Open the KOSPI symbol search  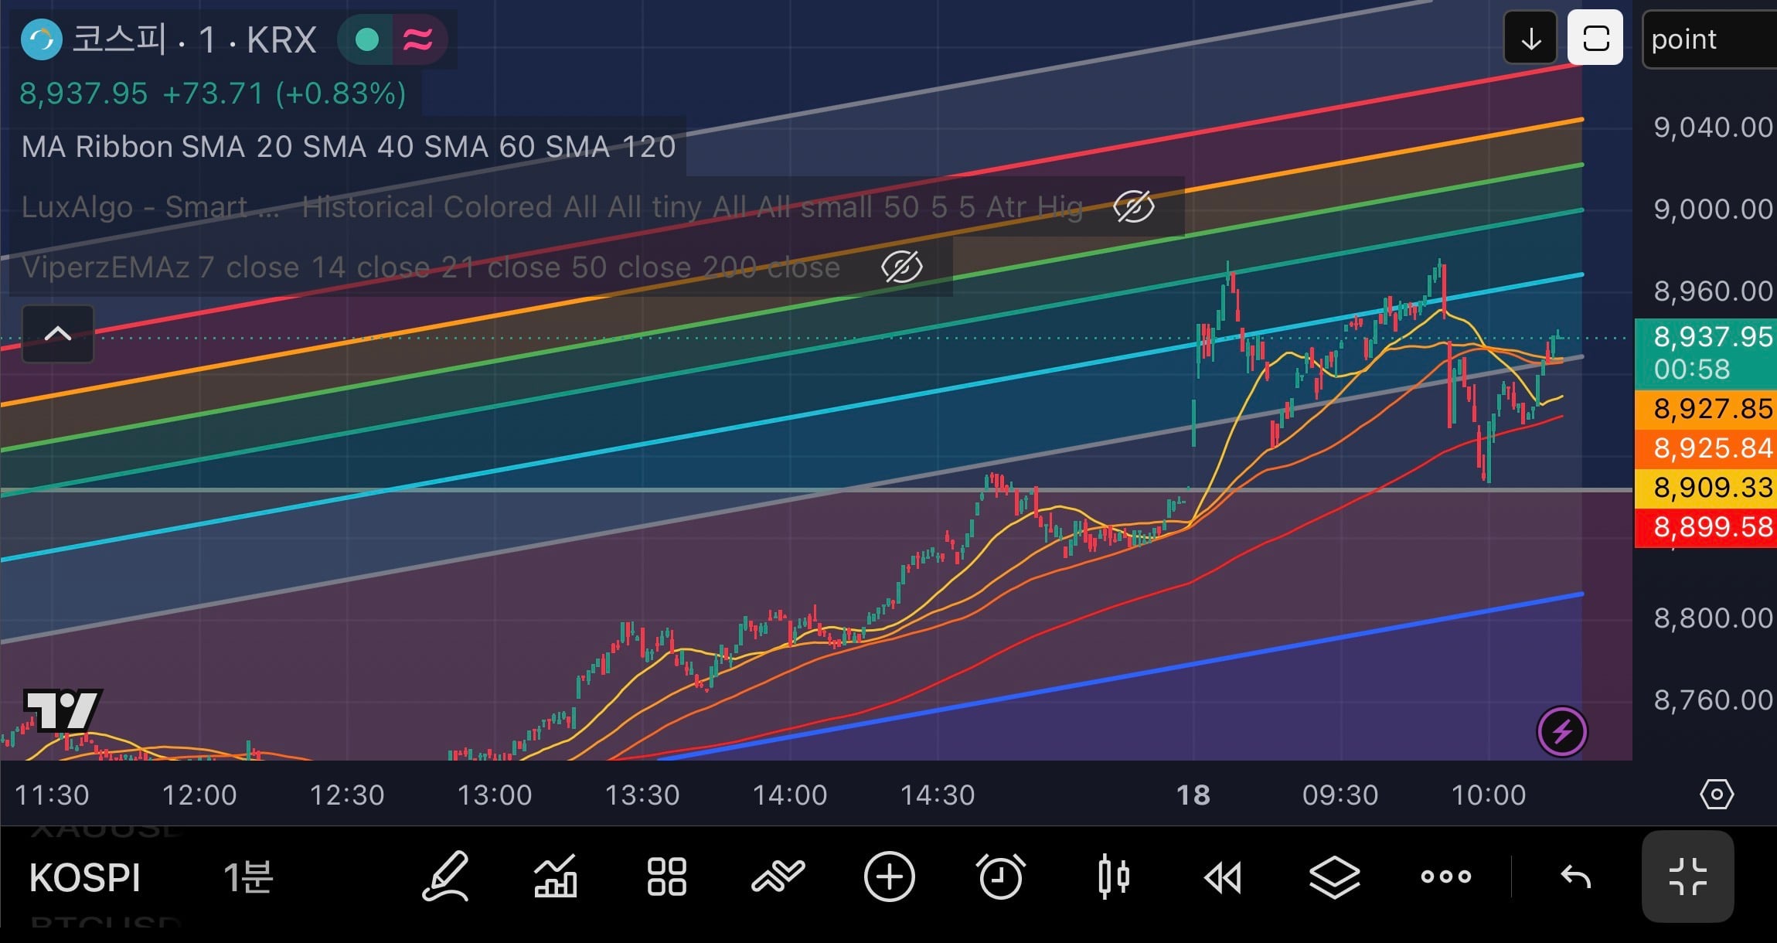[x=85, y=878]
